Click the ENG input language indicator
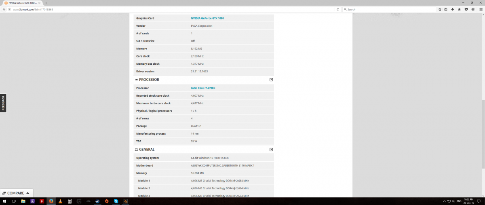 click(459, 201)
